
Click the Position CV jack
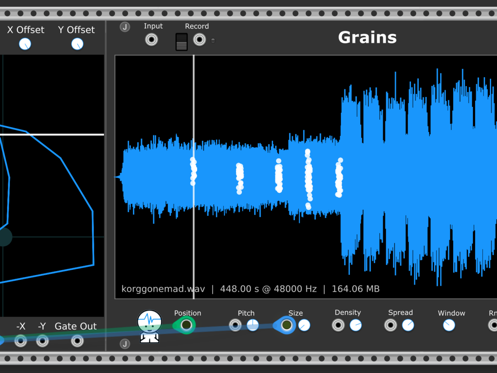186,325
